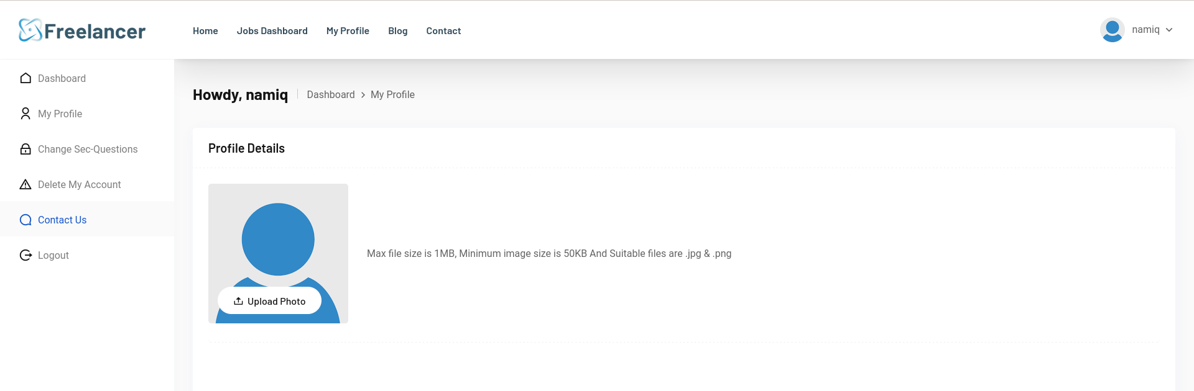The height and width of the screenshot is (391, 1194).
Task: Click the Howdy, namiq heading
Action: (x=240, y=95)
